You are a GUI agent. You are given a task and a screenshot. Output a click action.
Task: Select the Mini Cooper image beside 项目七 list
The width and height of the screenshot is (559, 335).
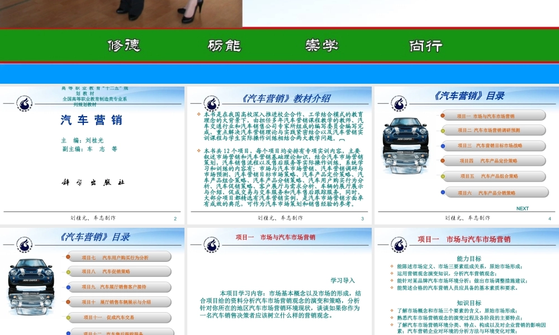(x=31, y=287)
